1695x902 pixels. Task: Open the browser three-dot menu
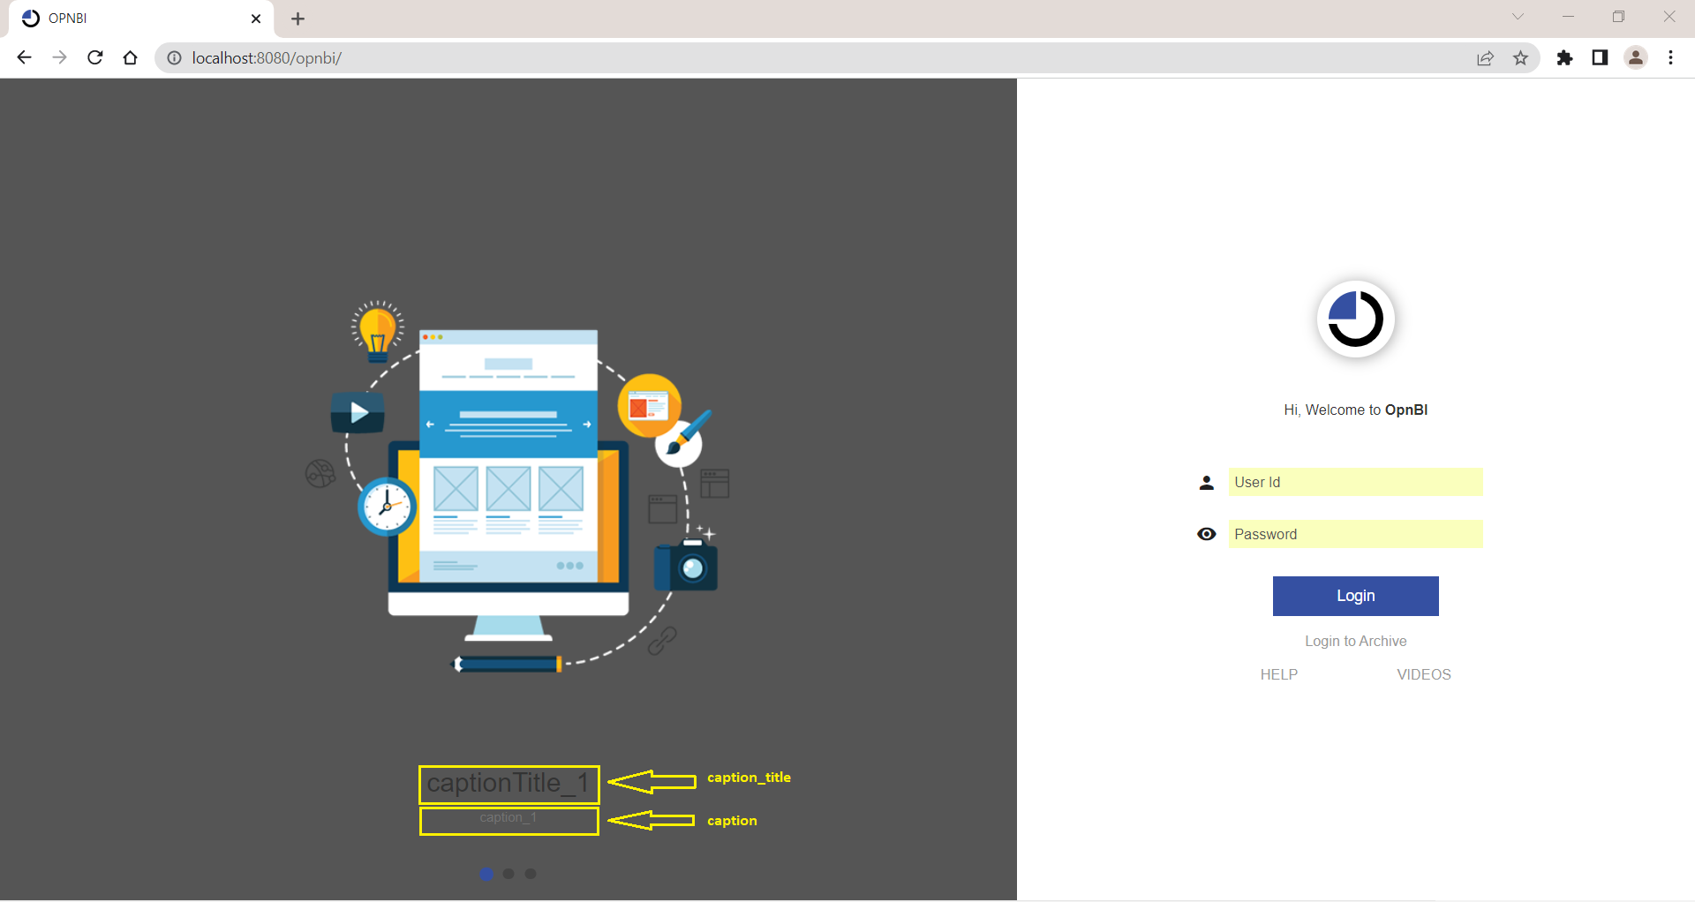pyautogui.click(x=1670, y=57)
